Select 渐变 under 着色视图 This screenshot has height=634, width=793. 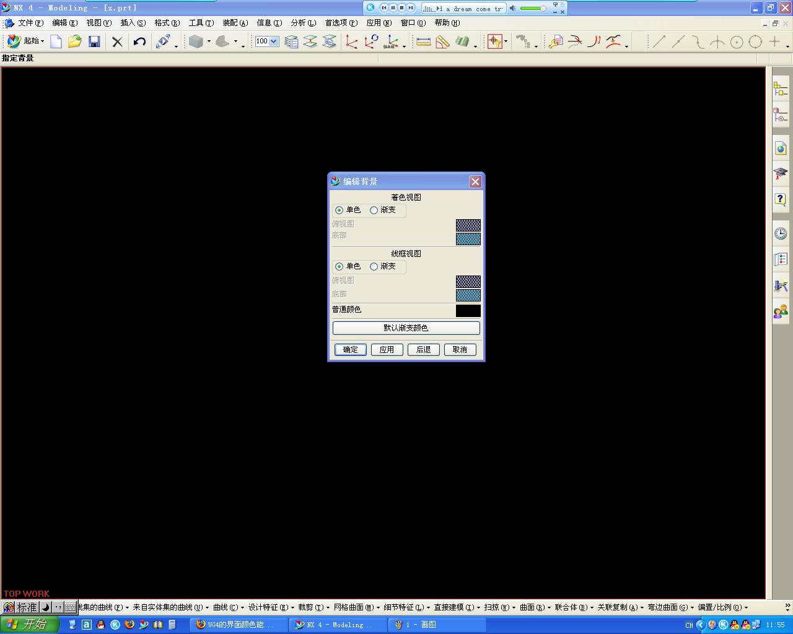(x=382, y=210)
